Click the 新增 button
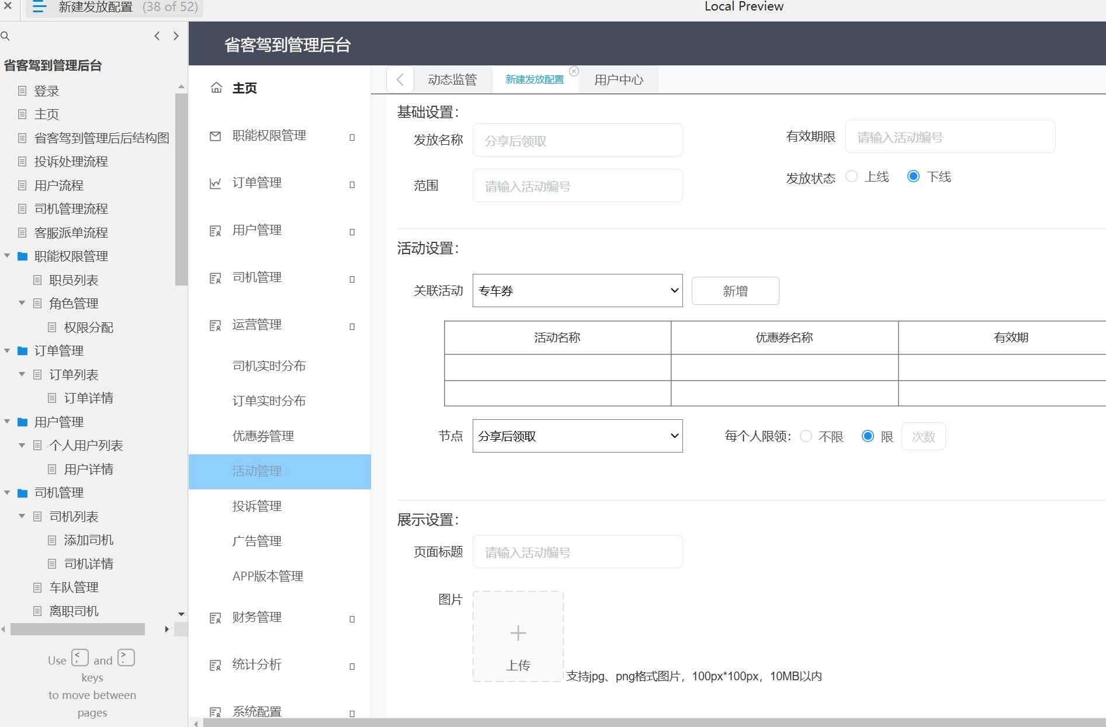This screenshot has width=1106, height=727. [734, 290]
